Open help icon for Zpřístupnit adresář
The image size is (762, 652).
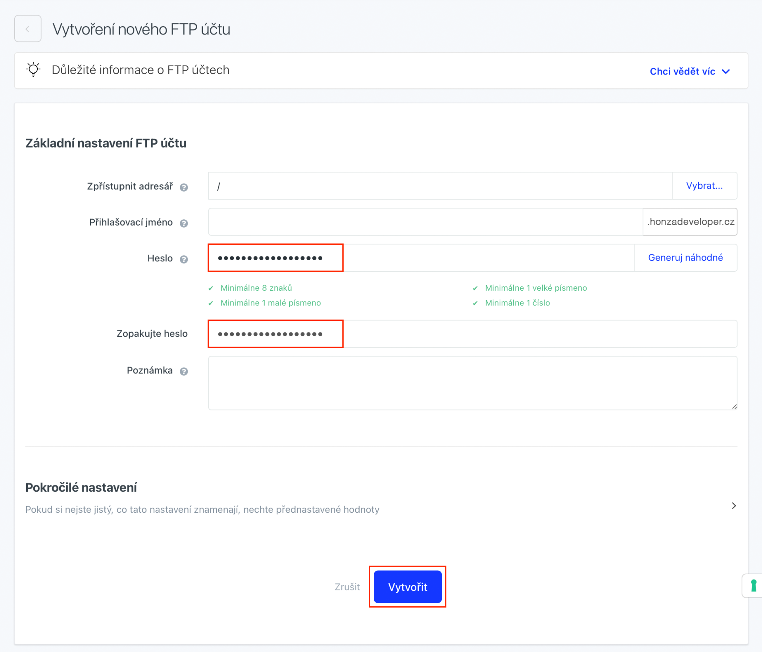[x=183, y=187]
